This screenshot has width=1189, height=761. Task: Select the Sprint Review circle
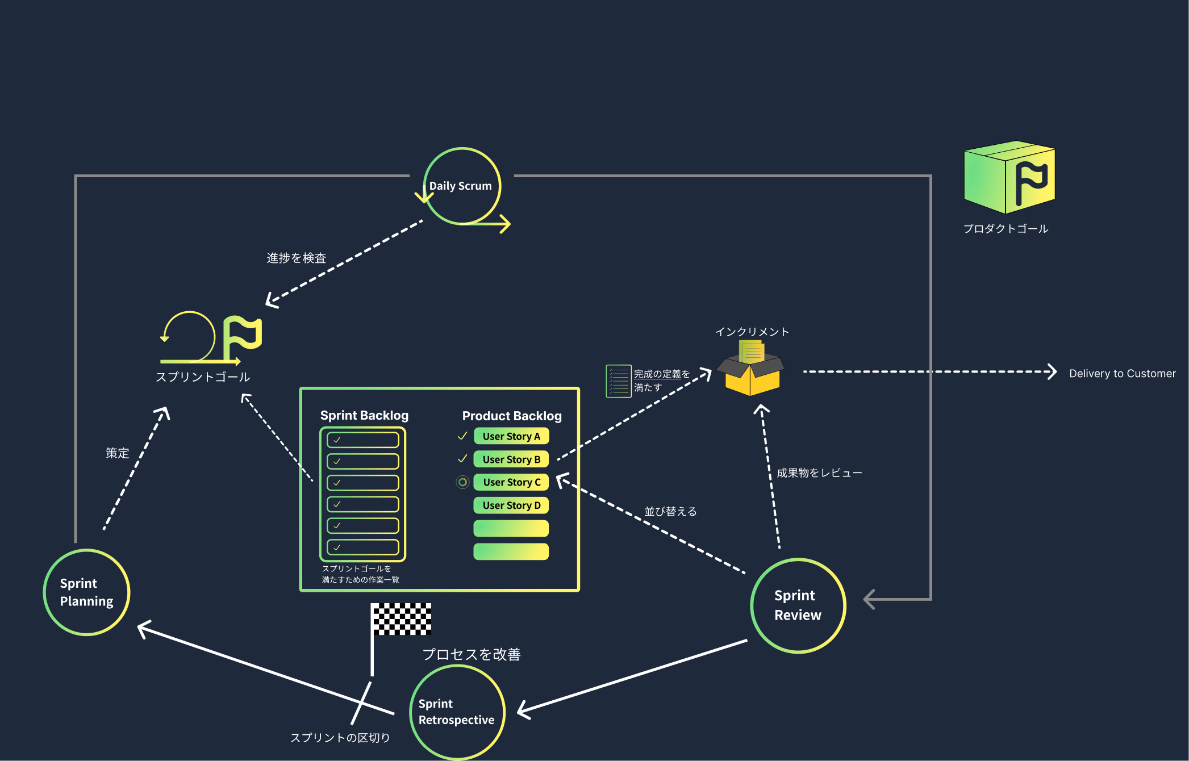(798, 605)
